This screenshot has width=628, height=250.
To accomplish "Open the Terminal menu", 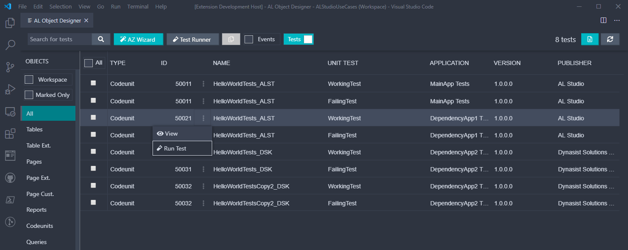I will pos(138,6).
